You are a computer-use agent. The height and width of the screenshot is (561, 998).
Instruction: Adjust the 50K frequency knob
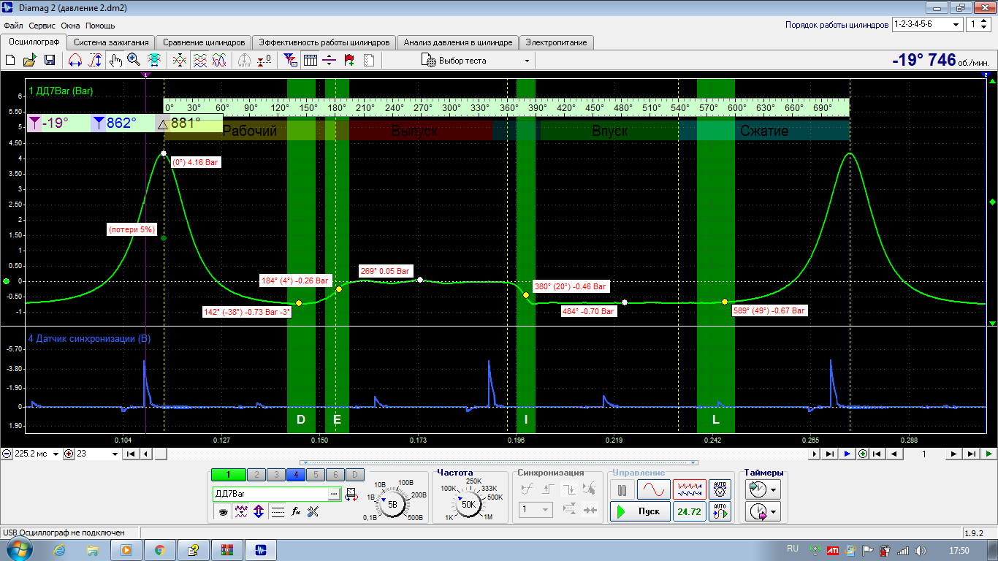pos(468,504)
